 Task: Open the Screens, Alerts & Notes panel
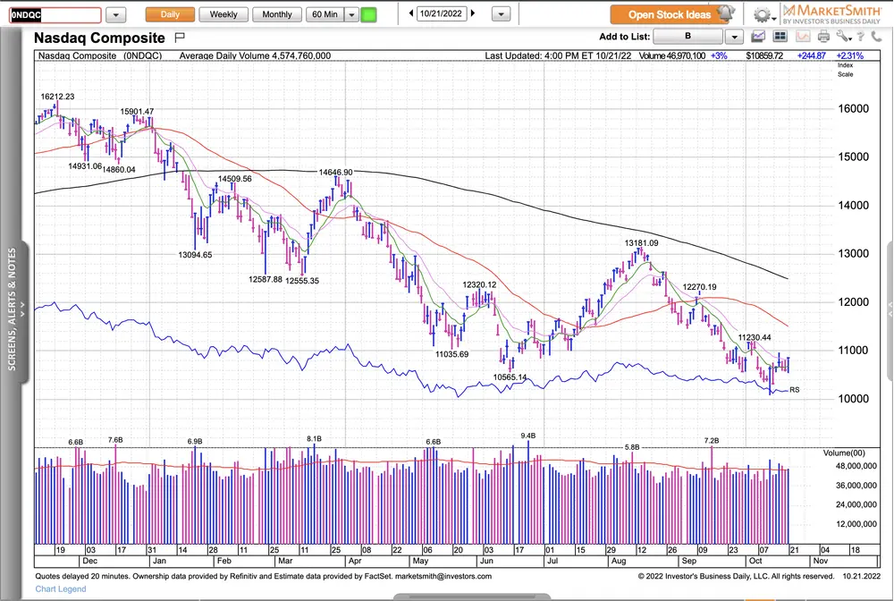tap(13, 309)
